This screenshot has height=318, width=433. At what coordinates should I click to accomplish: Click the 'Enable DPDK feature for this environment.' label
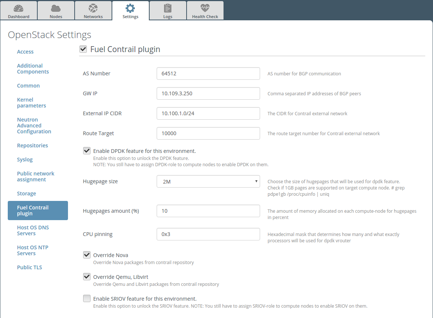(144, 151)
